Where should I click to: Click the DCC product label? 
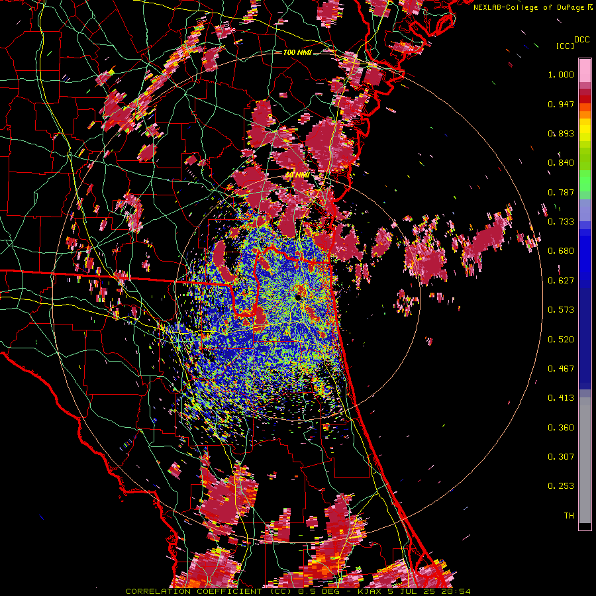click(581, 40)
